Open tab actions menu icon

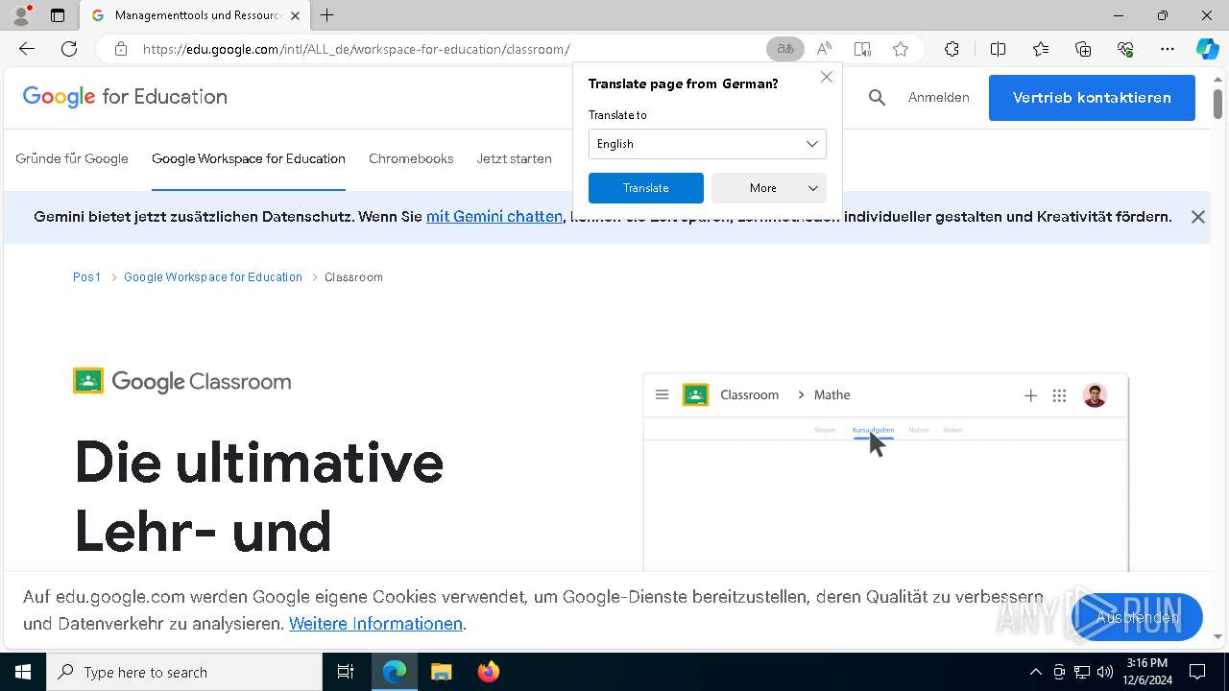point(58,15)
